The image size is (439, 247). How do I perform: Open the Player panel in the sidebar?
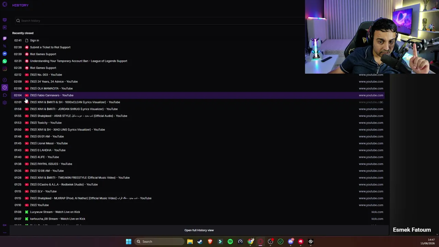coord(4,80)
